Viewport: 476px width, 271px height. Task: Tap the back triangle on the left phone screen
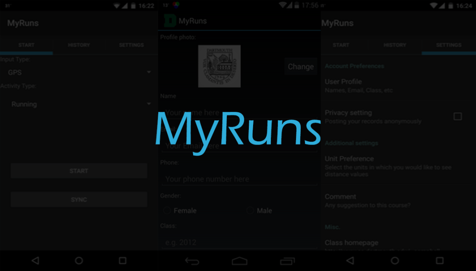point(35,260)
